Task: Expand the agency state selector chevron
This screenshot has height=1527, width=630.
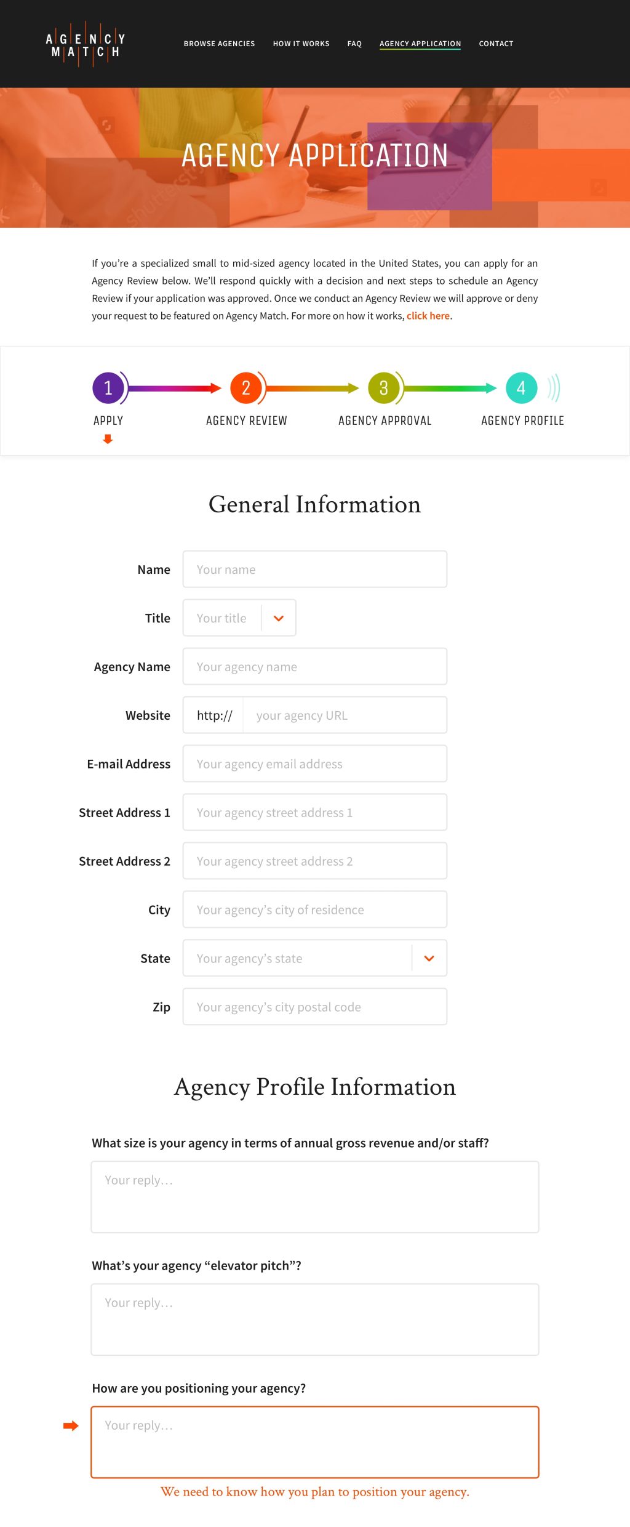Action: coord(429,958)
